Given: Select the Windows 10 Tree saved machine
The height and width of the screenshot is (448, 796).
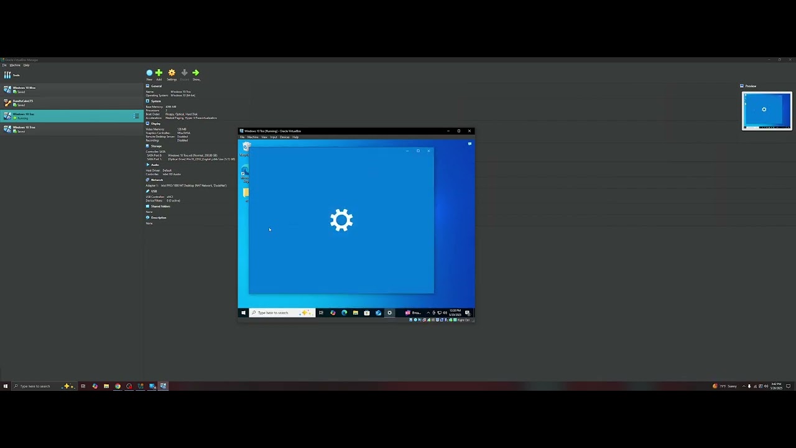Looking at the screenshot, I should [x=72, y=129].
